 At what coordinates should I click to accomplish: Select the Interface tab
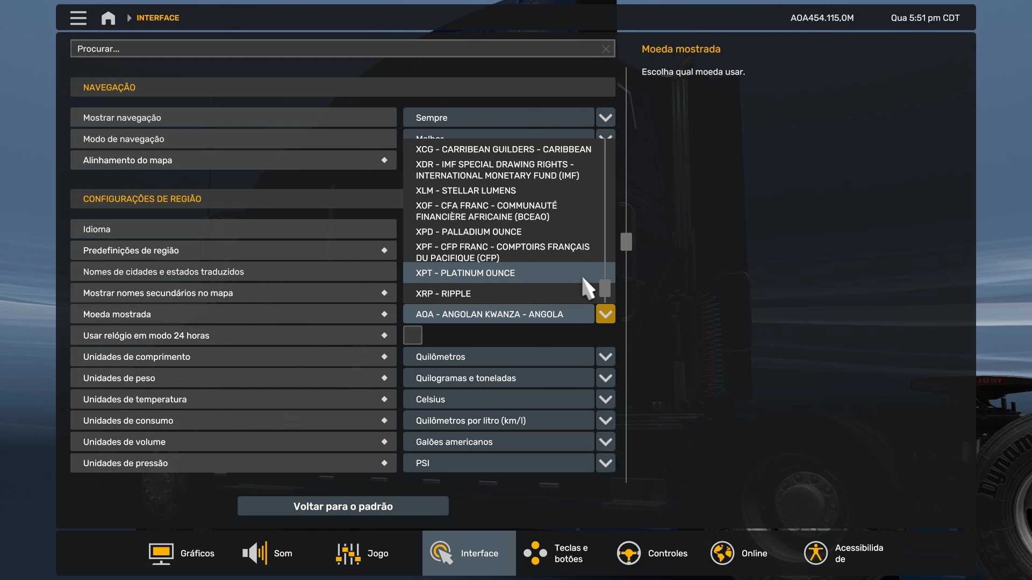click(x=469, y=553)
